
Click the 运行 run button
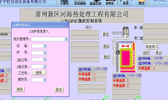tap(146, 53)
